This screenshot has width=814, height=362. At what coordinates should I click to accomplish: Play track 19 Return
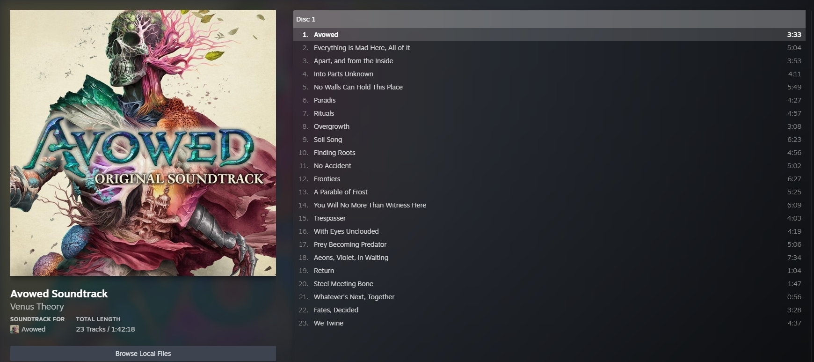[x=549, y=271]
